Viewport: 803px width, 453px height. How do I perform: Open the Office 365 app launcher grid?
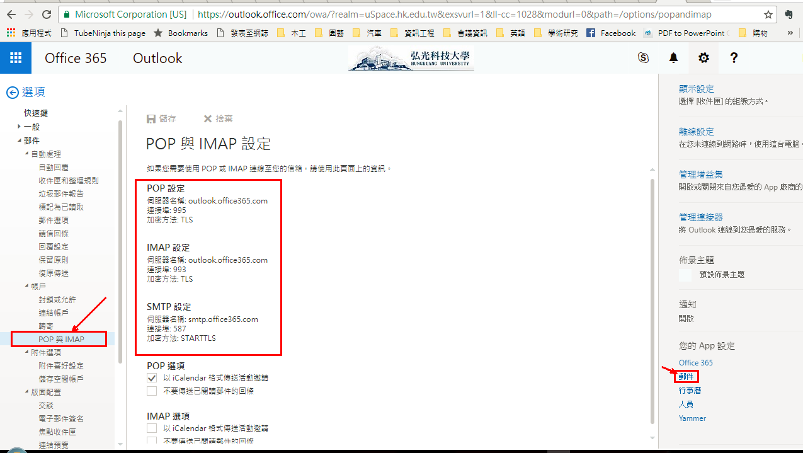[16, 58]
